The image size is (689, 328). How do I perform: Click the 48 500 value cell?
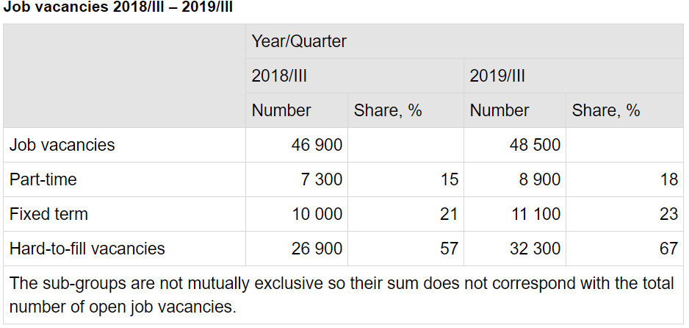[535, 145]
